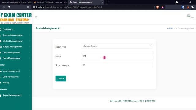Viewport: 196px width, 110px height.
Task: Open Brave Shields lion icon
Action: pyautogui.click(x=157, y=7)
